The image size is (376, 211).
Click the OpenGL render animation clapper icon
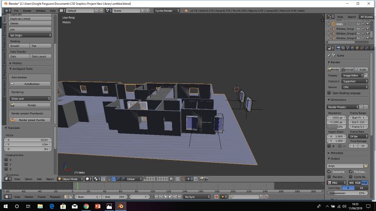tap(206, 179)
